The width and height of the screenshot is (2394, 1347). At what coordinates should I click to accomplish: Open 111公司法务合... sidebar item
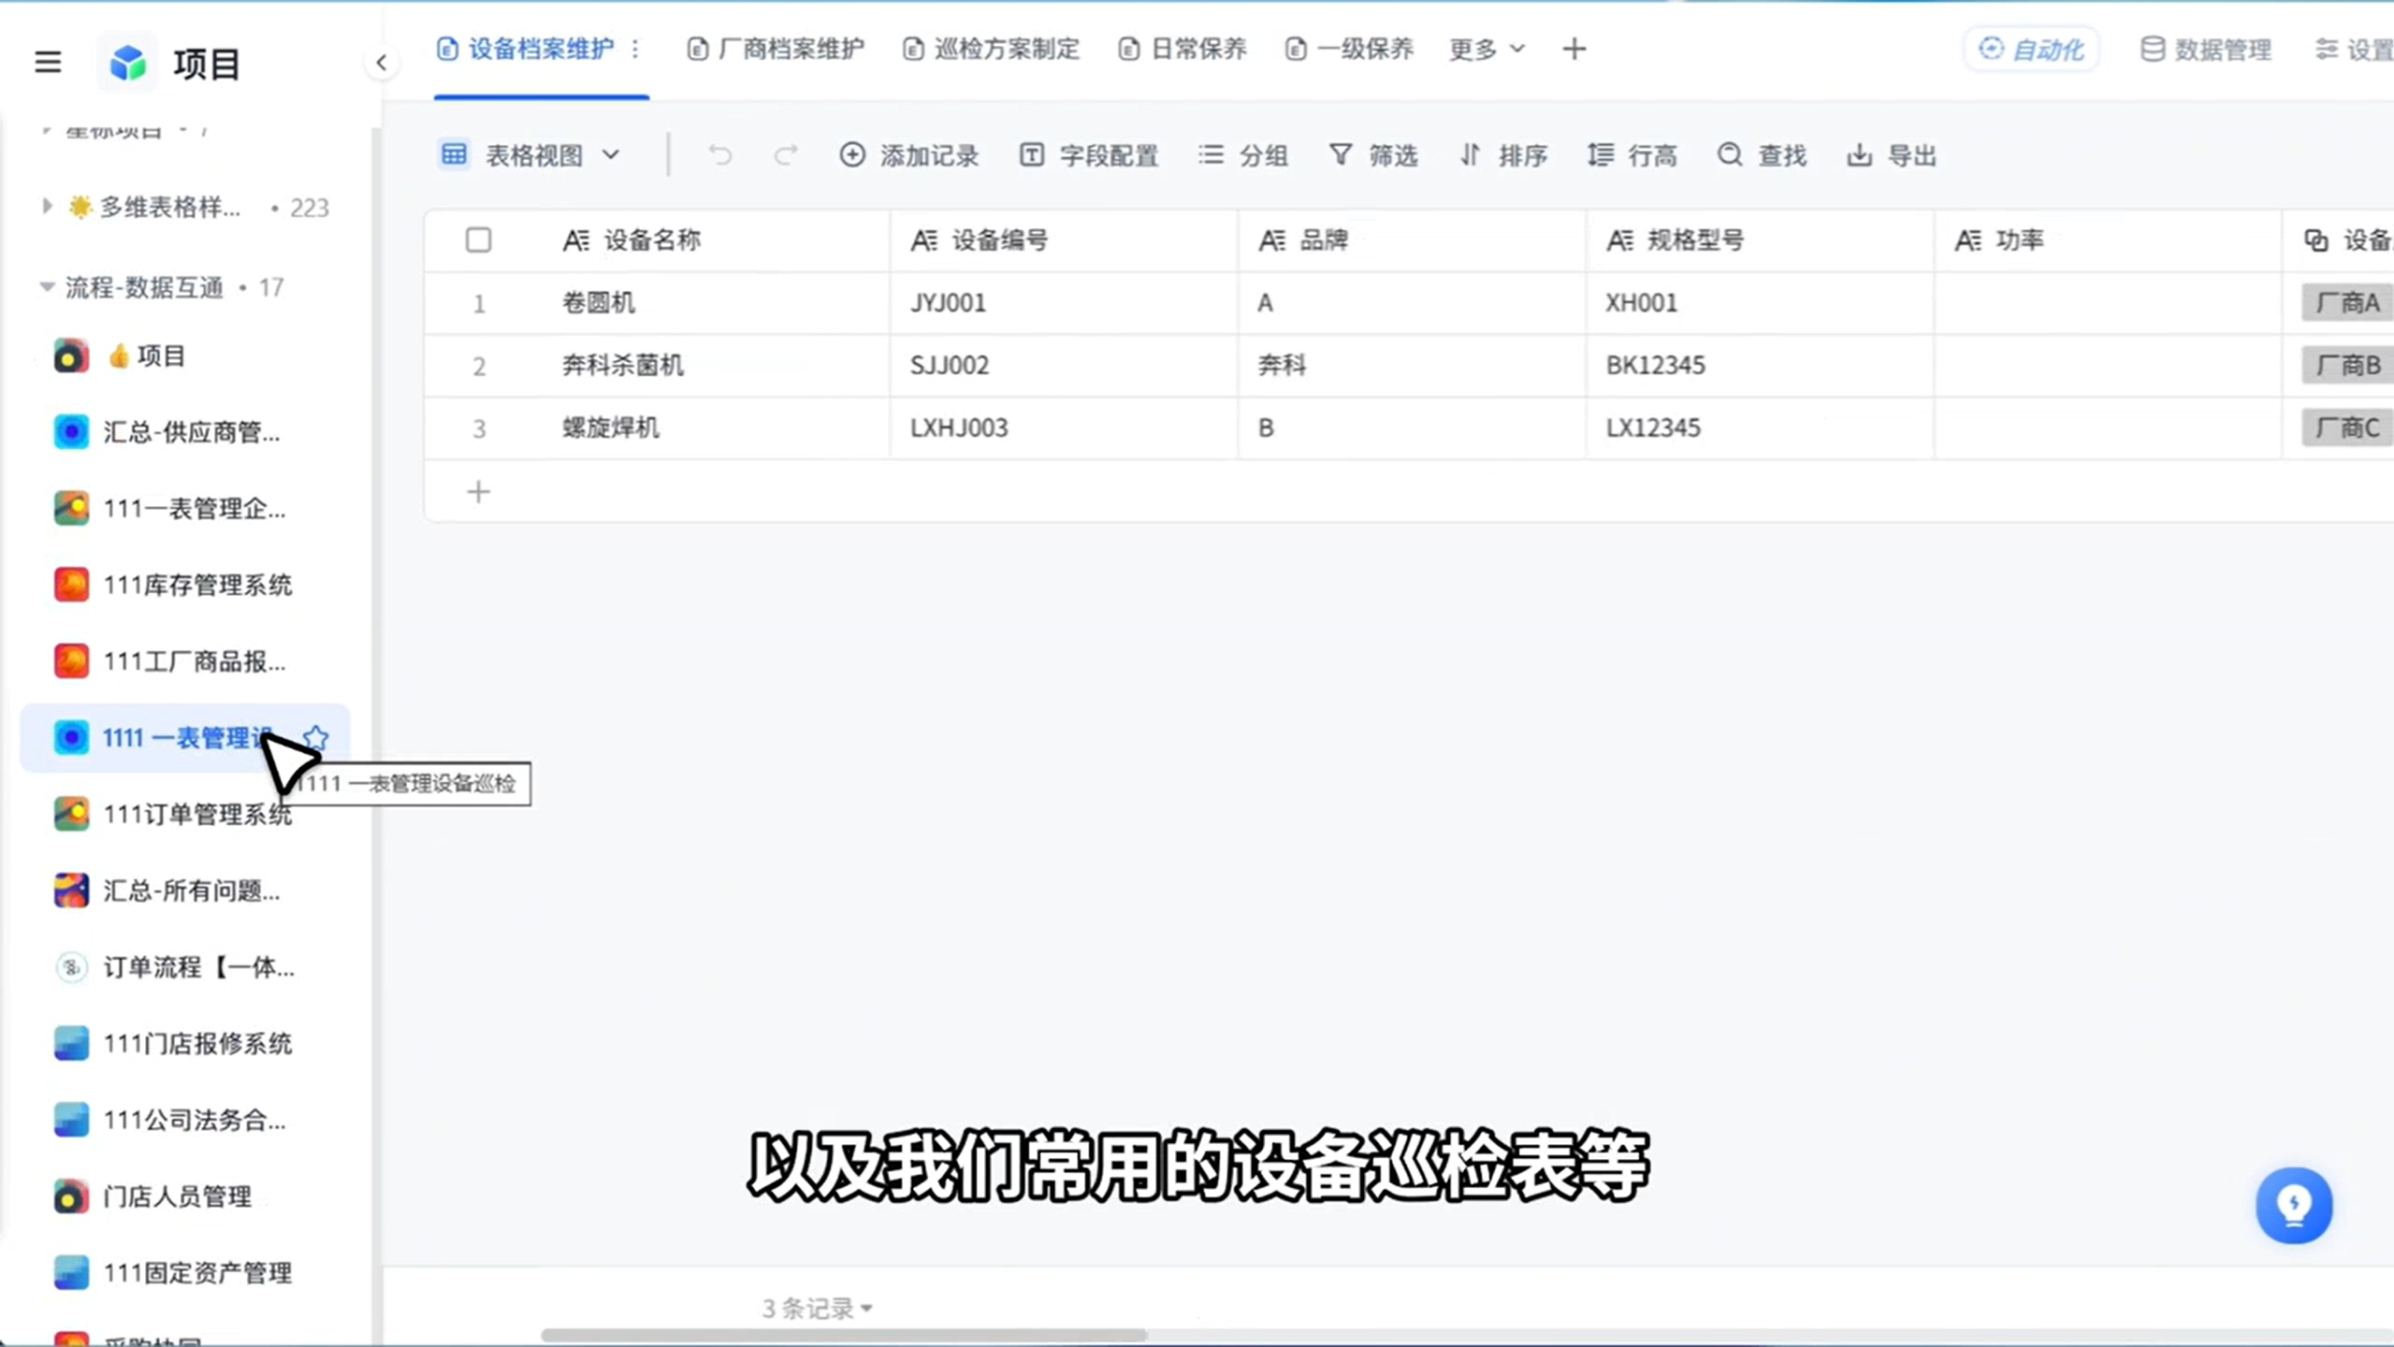coord(185,1120)
